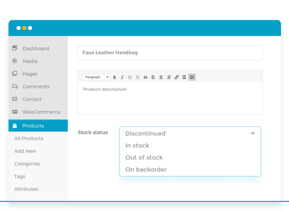Click the Stock status label
The height and width of the screenshot is (211, 289).
click(x=93, y=132)
